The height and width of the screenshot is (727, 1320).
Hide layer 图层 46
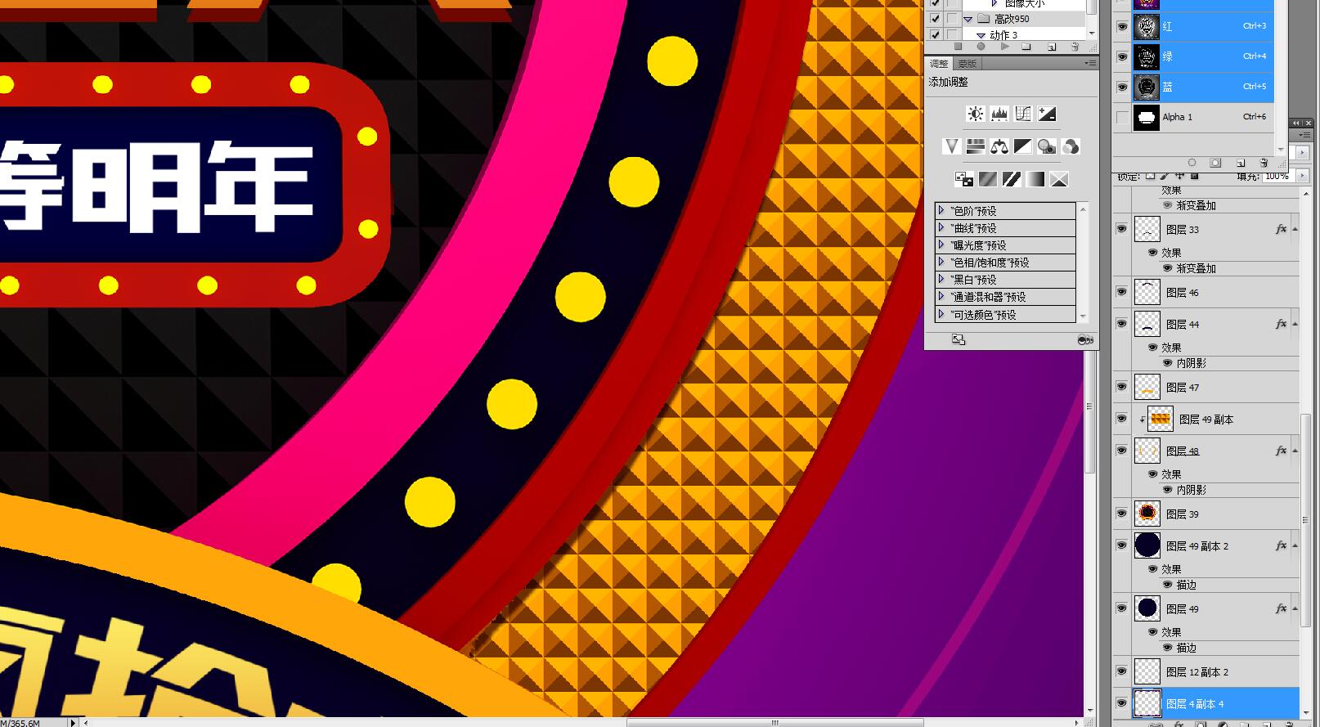1121,292
